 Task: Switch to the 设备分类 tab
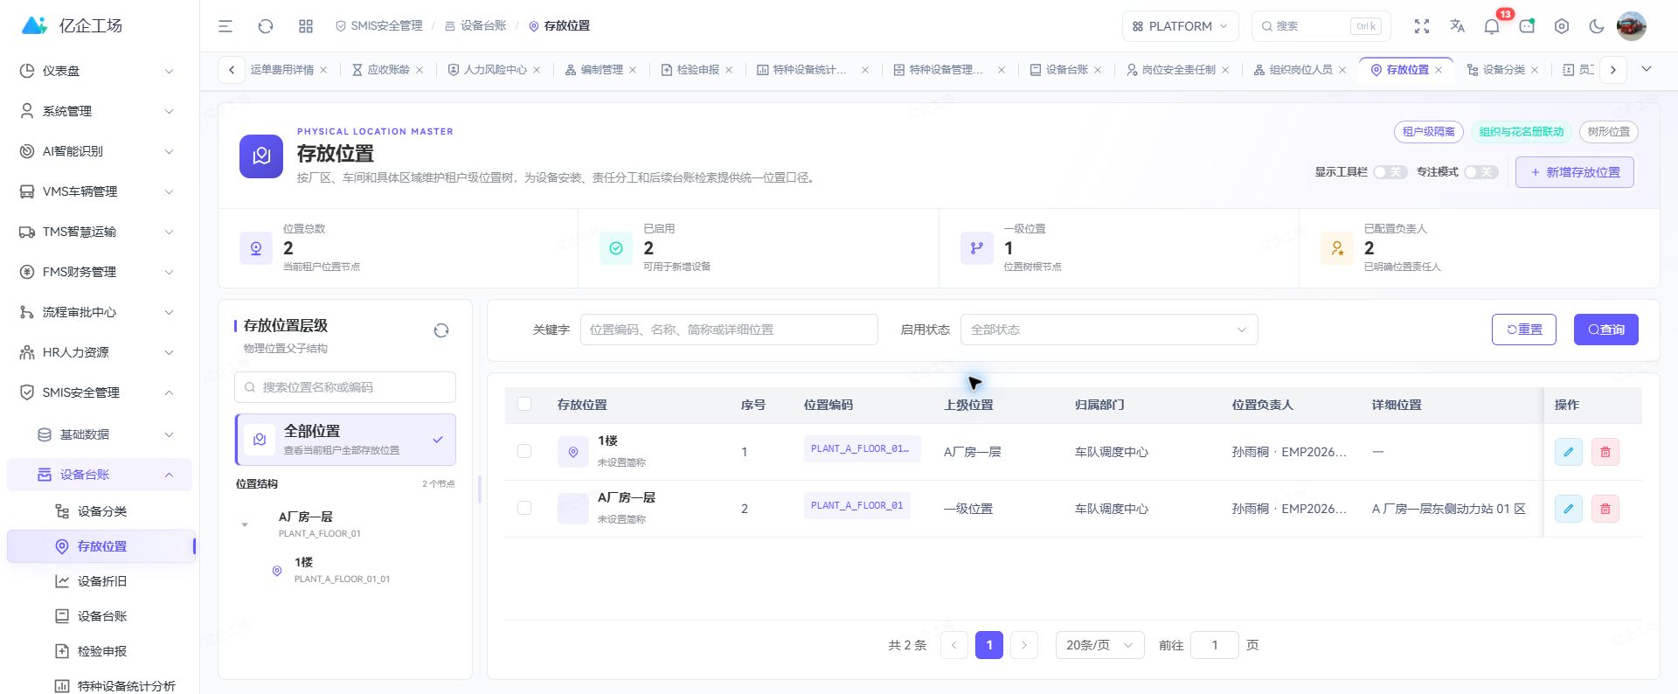click(1502, 70)
